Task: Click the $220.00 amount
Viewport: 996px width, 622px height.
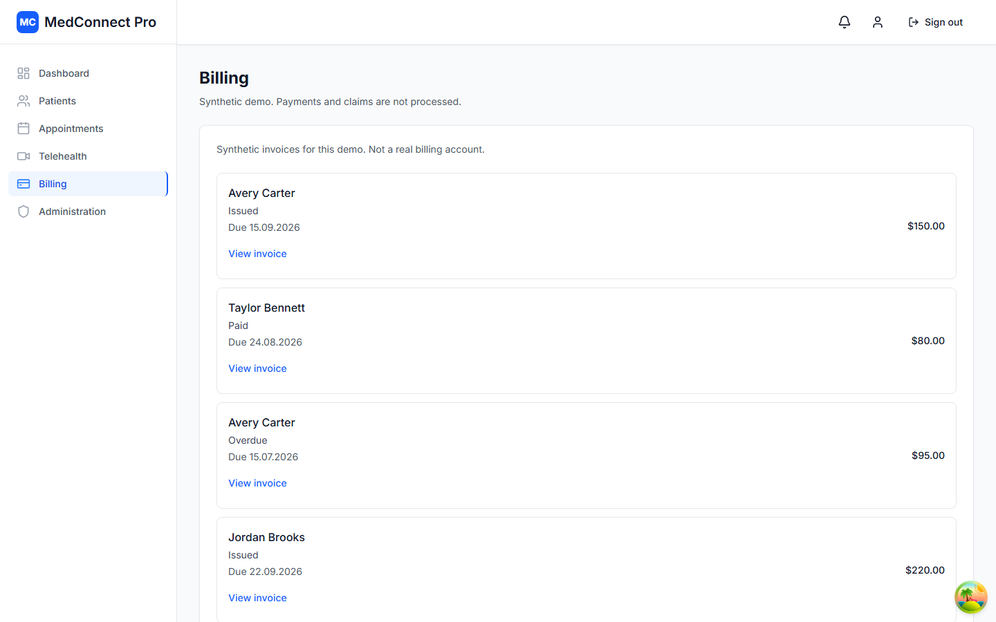Action: tap(925, 570)
